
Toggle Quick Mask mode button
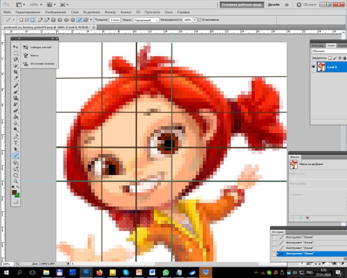tap(16, 202)
